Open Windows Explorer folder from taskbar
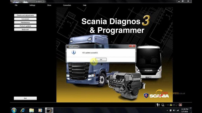The image size is (202, 113). 31,110
